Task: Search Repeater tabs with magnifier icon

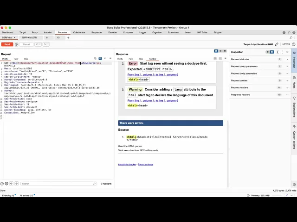Action: pyautogui.click(x=291, y=37)
